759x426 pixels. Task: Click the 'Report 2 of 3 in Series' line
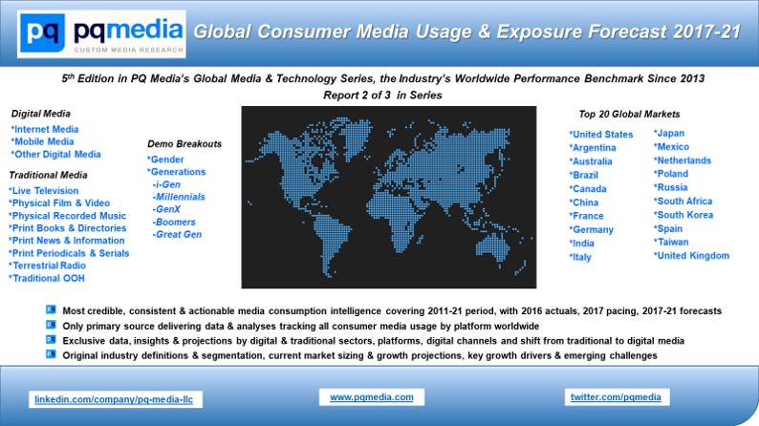tap(382, 96)
